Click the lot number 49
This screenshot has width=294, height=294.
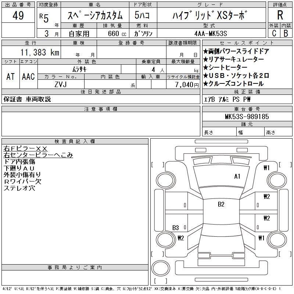(18, 15)
